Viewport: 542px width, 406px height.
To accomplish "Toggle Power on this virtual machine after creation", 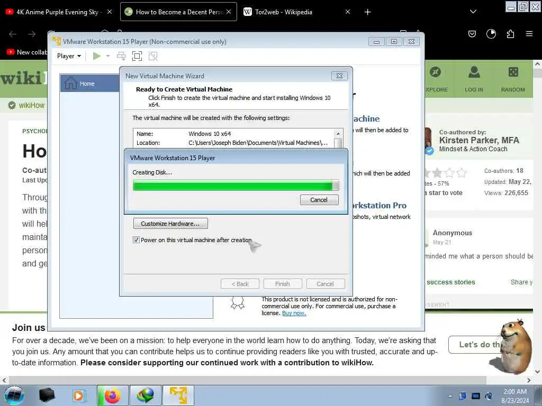I will pos(136,240).
